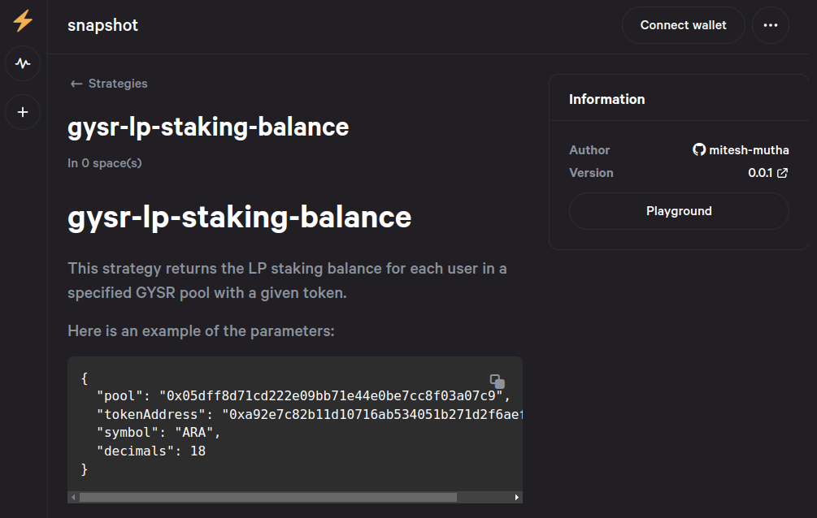Screen dimensions: 817x518
Task: Click the "In 0 space(s)" text
Action: [x=105, y=163]
